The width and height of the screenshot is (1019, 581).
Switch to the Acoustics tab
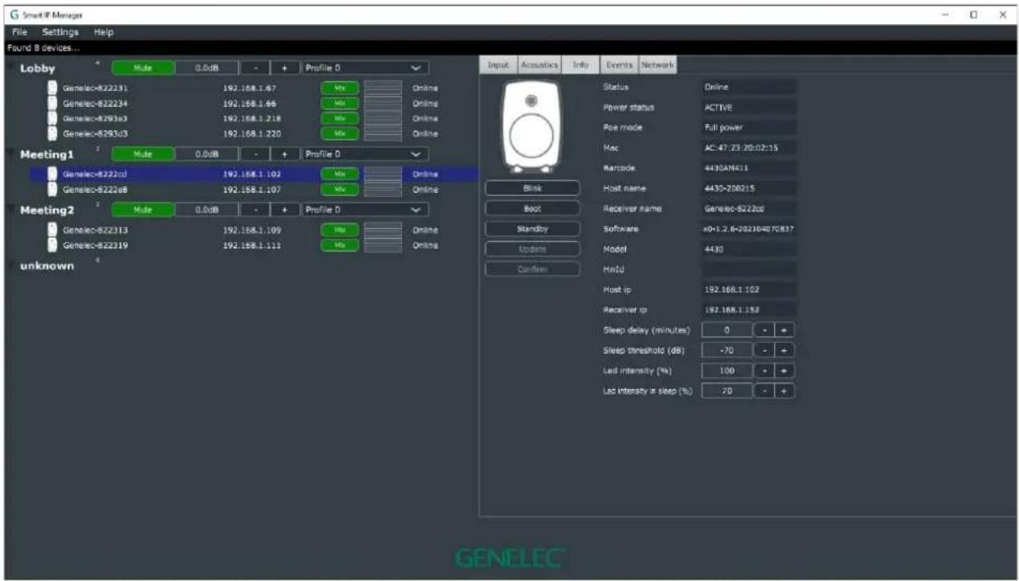click(x=538, y=64)
